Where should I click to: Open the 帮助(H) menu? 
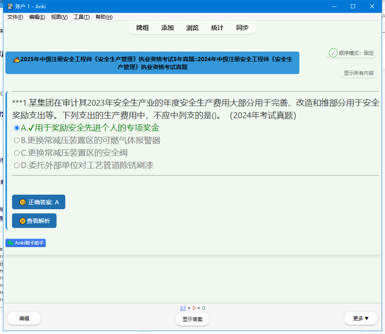pos(104,17)
